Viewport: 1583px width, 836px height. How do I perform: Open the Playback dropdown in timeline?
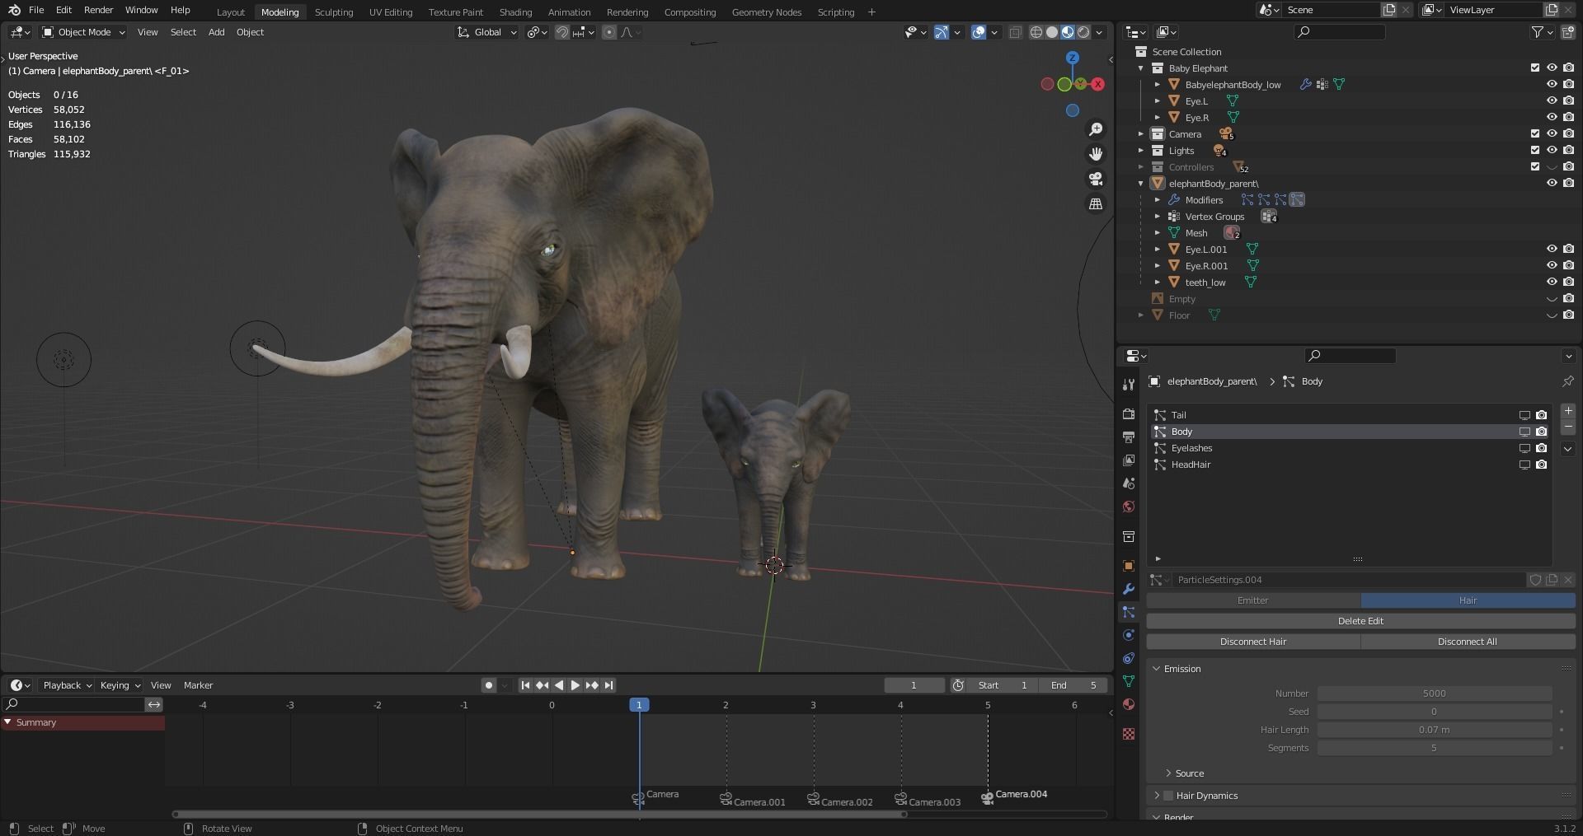pyautogui.click(x=67, y=685)
